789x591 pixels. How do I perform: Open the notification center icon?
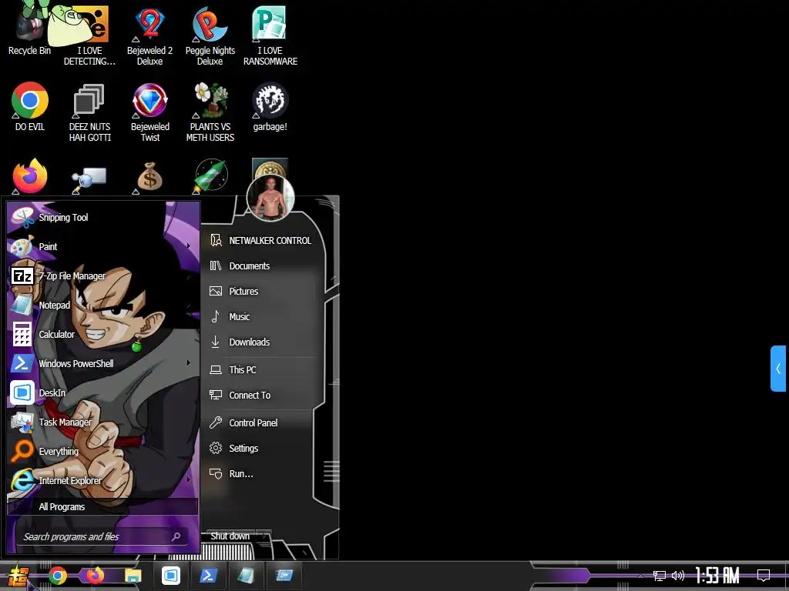(764, 575)
